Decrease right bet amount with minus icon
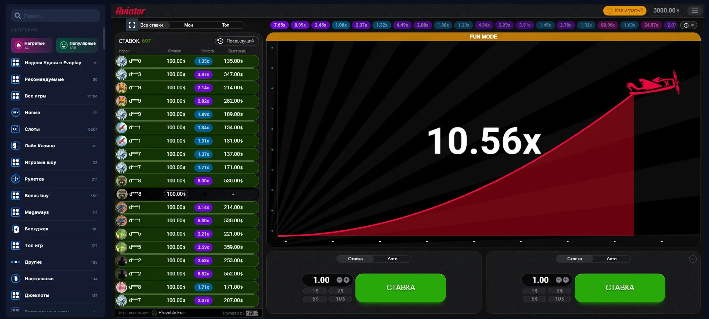 (x=559, y=280)
